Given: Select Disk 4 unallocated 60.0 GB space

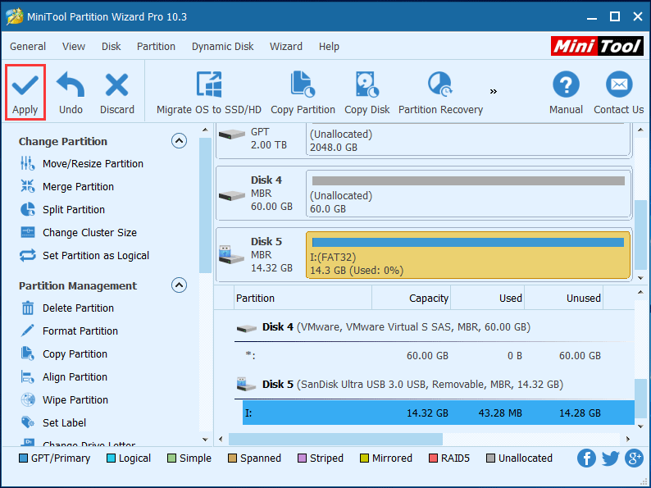Looking at the screenshot, I should tap(468, 193).
